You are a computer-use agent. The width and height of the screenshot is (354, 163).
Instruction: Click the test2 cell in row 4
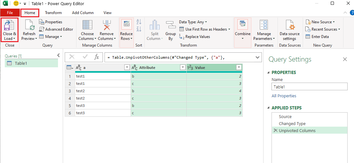tap(103, 98)
